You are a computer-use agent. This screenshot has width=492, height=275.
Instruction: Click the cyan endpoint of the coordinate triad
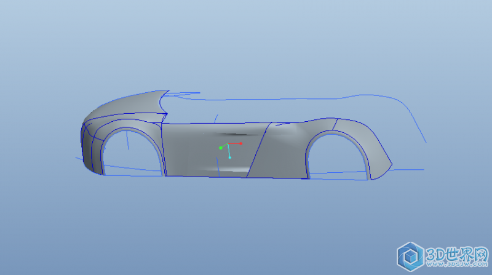229,157
